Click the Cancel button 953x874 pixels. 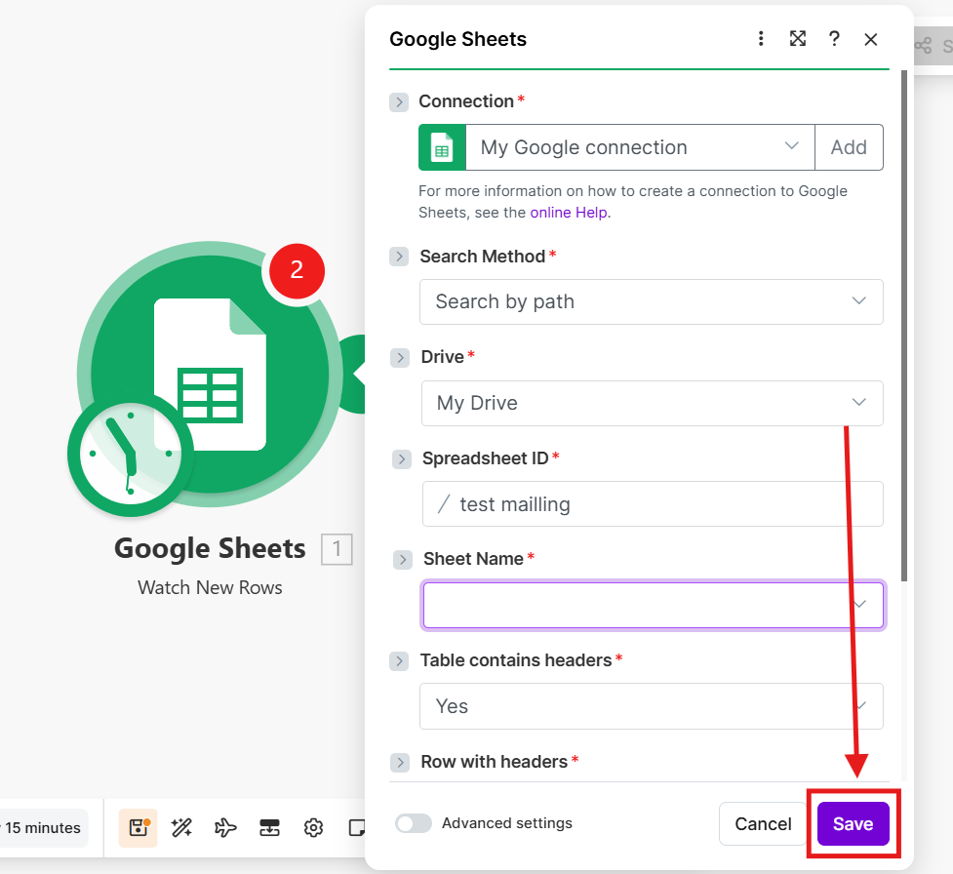763,823
